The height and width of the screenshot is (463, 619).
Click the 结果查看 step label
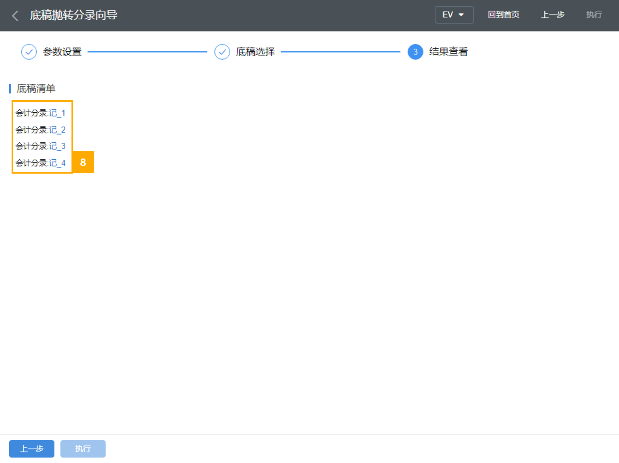tap(449, 52)
